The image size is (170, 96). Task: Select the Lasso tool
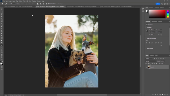tap(2, 14)
